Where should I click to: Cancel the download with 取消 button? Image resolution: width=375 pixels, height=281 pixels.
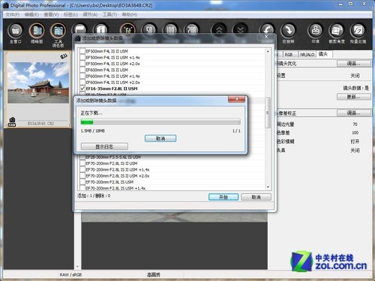coord(160,139)
